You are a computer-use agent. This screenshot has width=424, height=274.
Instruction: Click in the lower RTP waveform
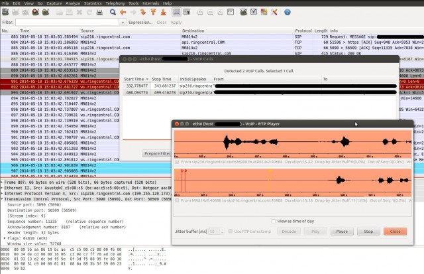point(293,182)
